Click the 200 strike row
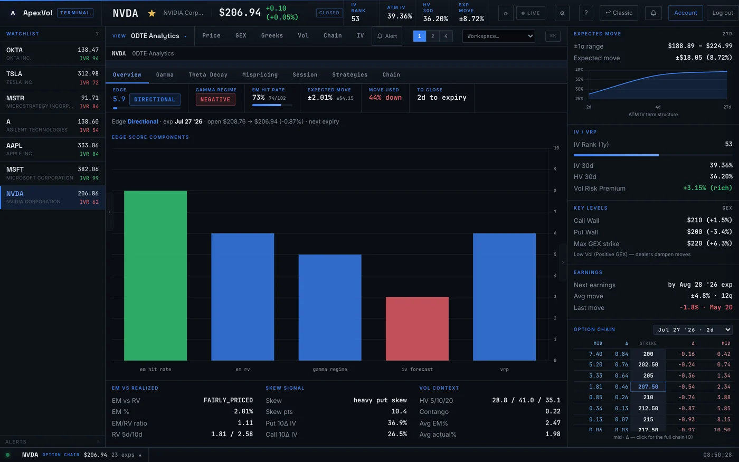Screen dimensions: 739x462 (653, 354)
